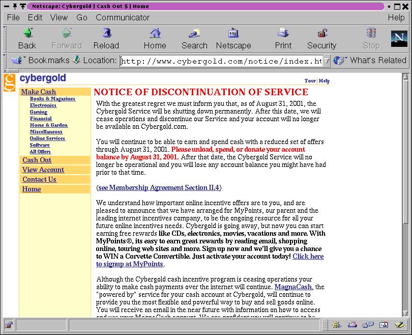The height and width of the screenshot is (335, 412).
Task: Click the Print toolbar icon
Action: 283,34
